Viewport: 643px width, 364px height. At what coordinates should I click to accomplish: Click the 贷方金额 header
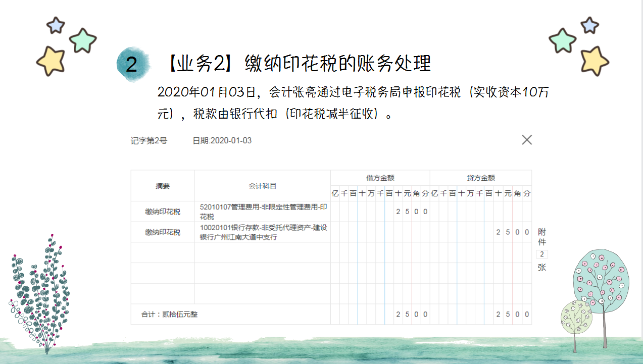pos(481,178)
